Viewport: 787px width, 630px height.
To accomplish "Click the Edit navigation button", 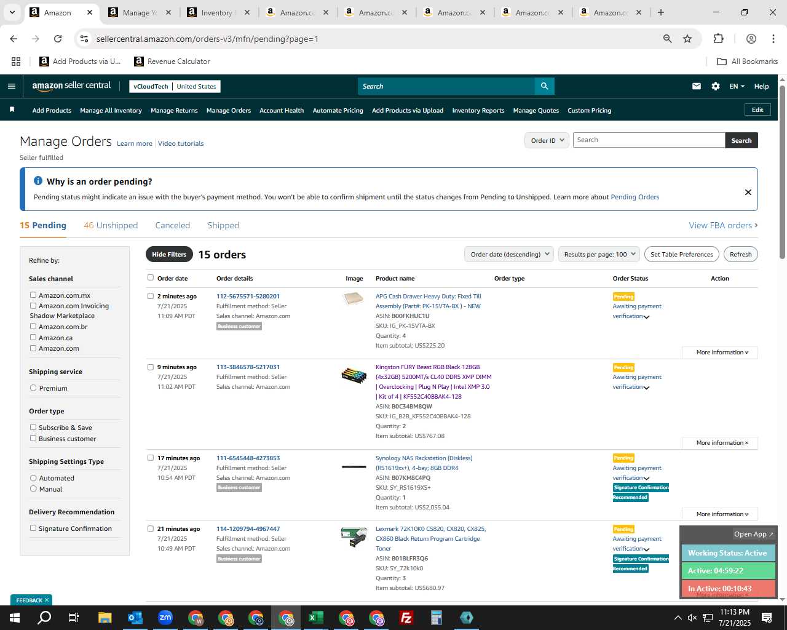I will [x=757, y=110].
